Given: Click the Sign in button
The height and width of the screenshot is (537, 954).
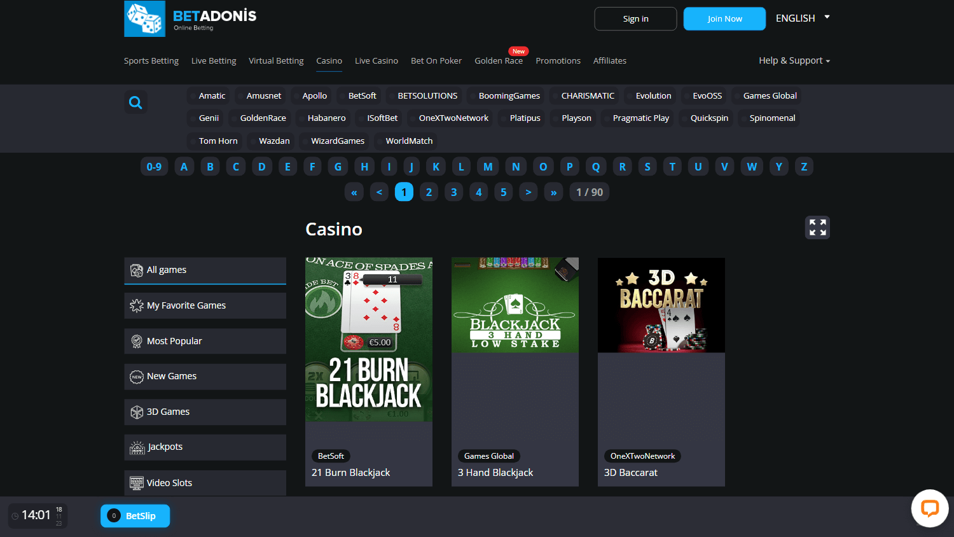Looking at the screenshot, I should click(635, 19).
